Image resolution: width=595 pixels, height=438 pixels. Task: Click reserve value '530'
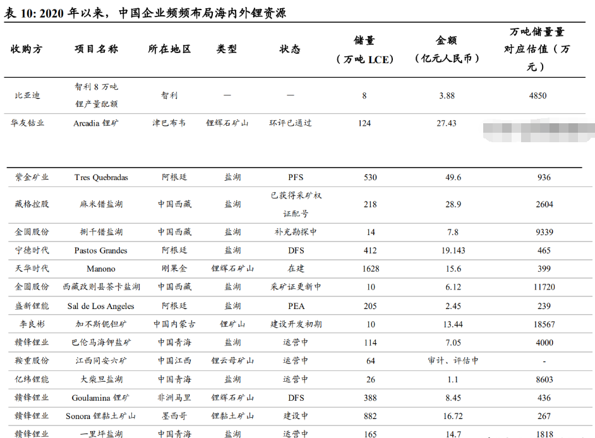370,177
